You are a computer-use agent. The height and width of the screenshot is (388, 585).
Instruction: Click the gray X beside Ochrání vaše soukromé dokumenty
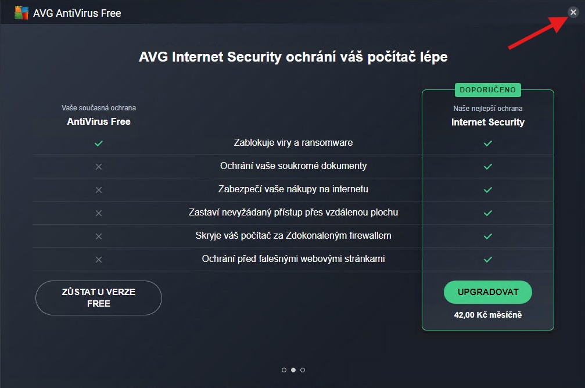tap(99, 166)
